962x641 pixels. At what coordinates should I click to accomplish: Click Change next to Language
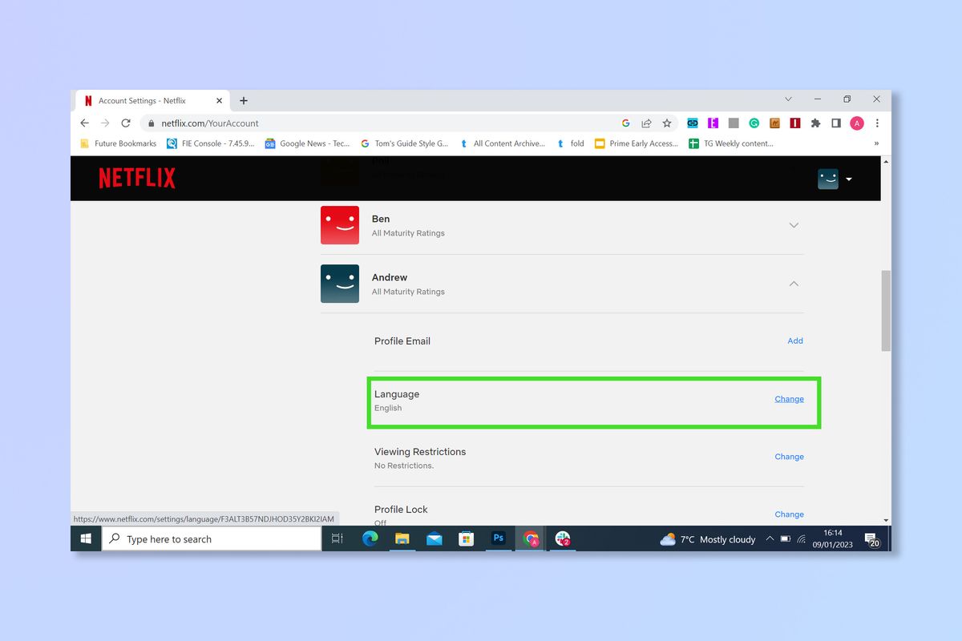789,398
